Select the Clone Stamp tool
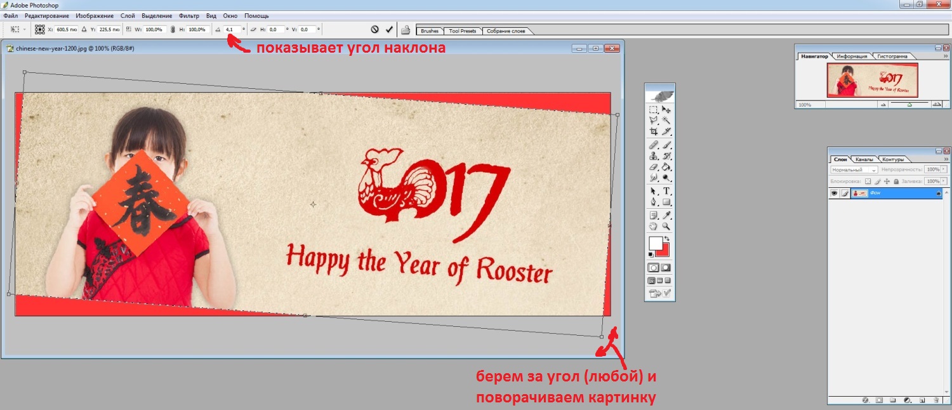Image resolution: width=952 pixels, height=410 pixels. coord(654,156)
